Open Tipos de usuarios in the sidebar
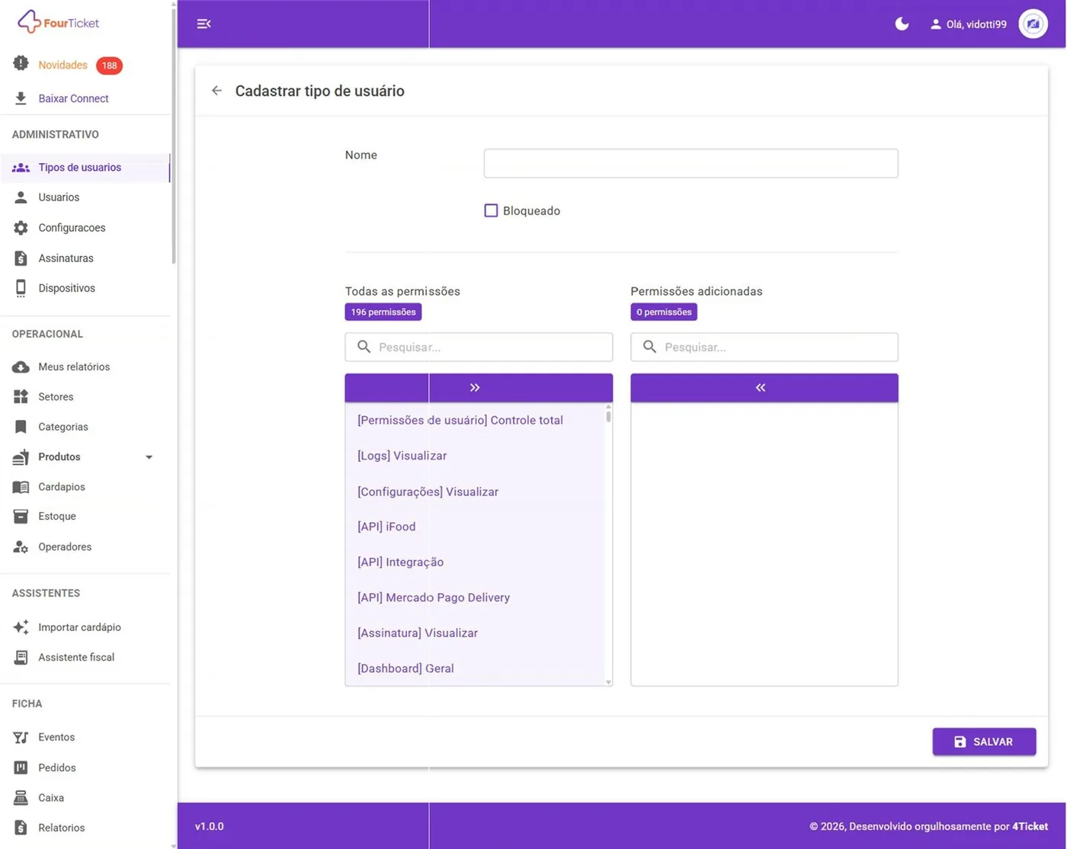 point(85,168)
